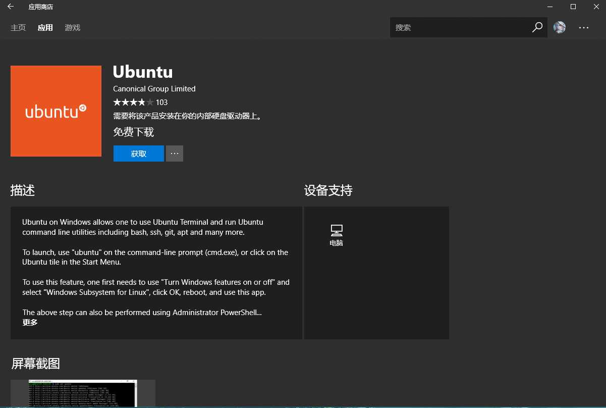Screen dimensions: 606x408
Task: Minimize the 应用商店 window
Action: 550,7
